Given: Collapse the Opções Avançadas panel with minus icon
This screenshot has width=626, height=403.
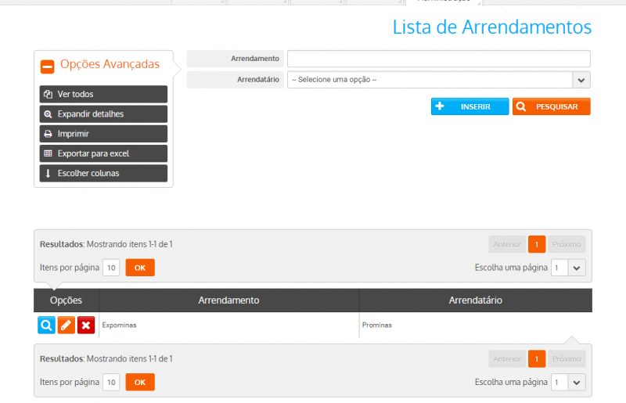Looking at the screenshot, I should [x=47, y=67].
